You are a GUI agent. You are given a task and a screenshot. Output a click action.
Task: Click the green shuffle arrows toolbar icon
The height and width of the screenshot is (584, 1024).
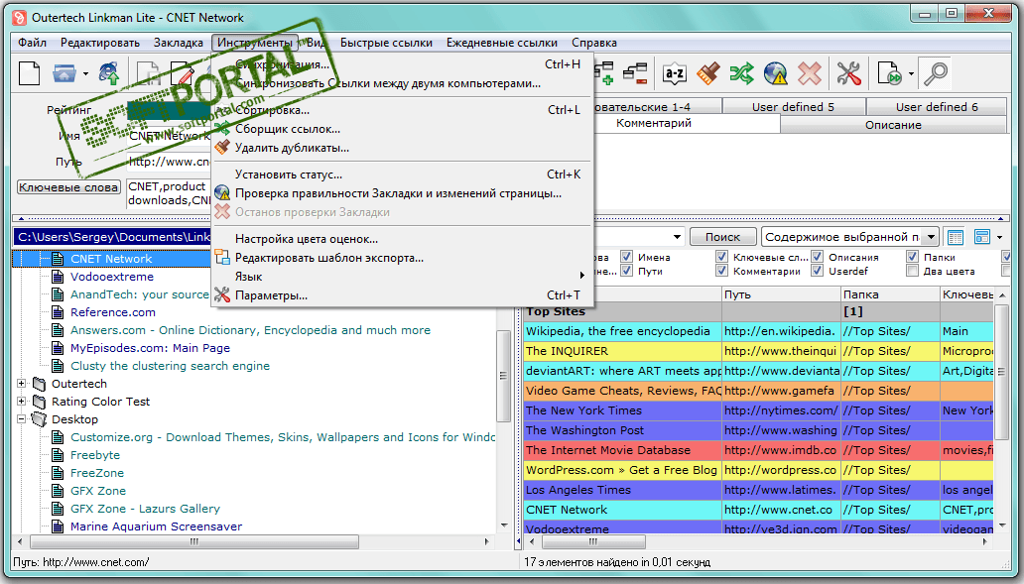(x=742, y=73)
